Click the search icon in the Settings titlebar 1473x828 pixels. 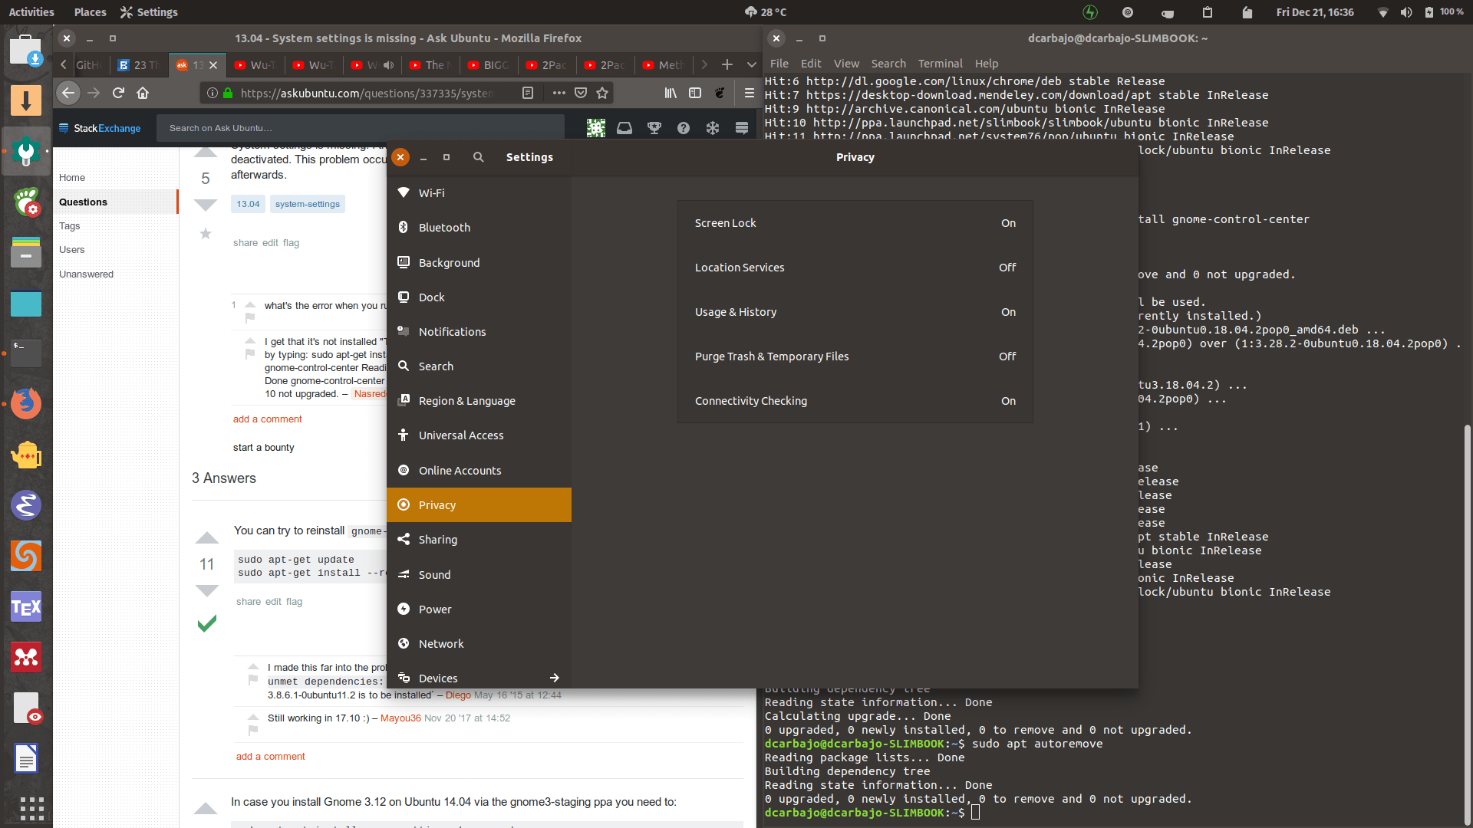coord(478,156)
